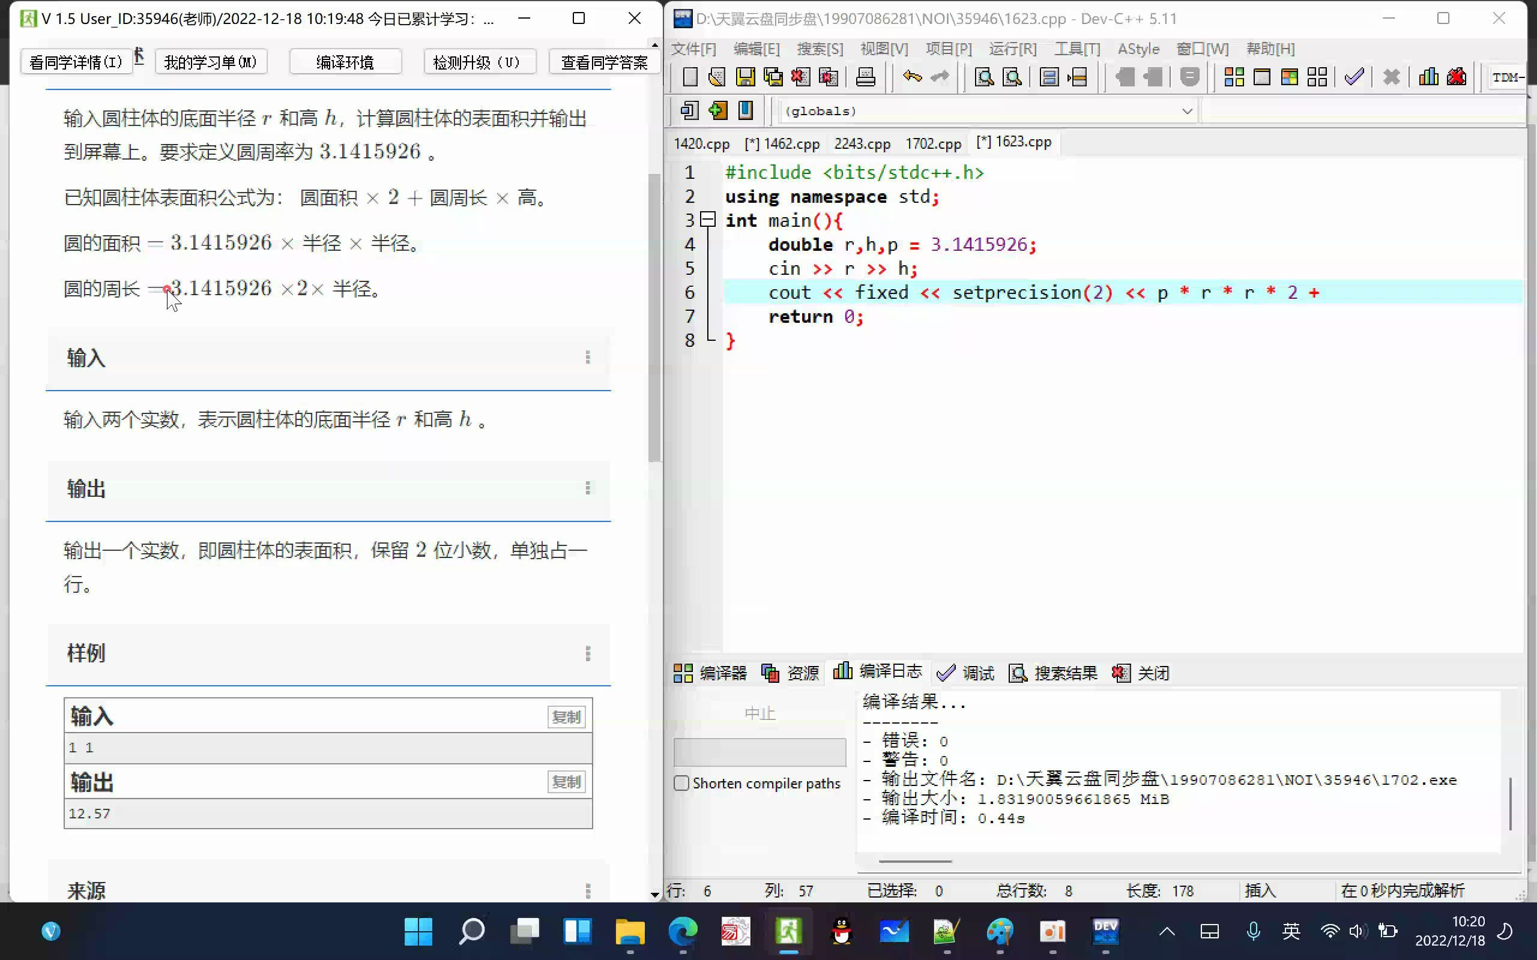Open the 编译器 bottom panel tab
The image size is (1537, 960).
click(x=710, y=673)
